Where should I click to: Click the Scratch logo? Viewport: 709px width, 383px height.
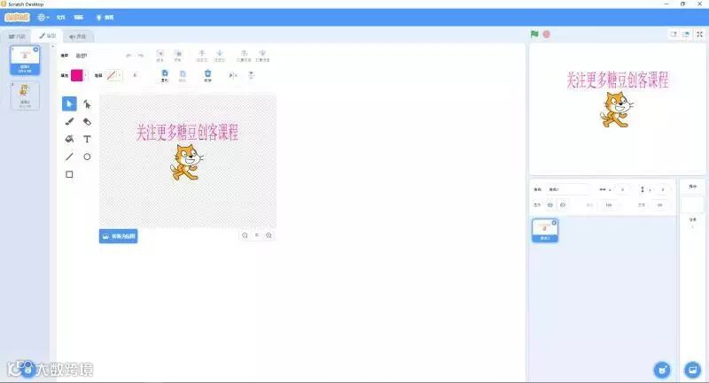pyautogui.click(x=17, y=17)
